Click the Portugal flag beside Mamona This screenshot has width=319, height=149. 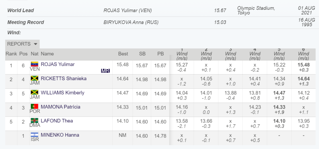pyautogui.click(x=34, y=107)
